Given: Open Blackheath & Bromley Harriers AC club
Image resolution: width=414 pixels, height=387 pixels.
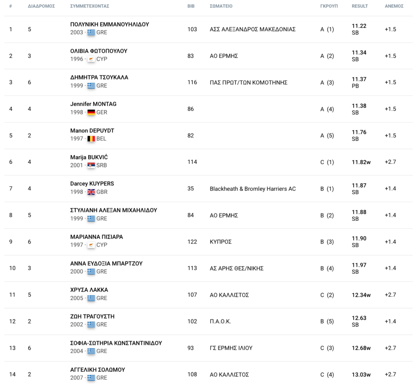Looking at the screenshot, I should (x=253, y=189).
